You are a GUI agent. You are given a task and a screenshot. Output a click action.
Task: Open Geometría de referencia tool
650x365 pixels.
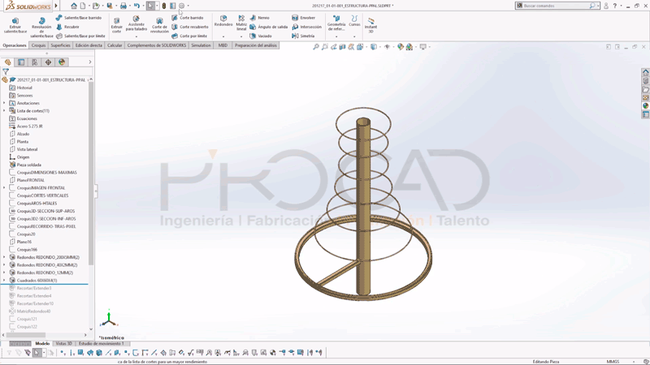pos(336,24)
